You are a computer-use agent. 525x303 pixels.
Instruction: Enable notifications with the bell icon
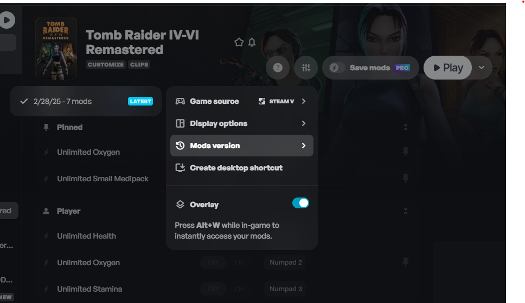coord(252,42)
